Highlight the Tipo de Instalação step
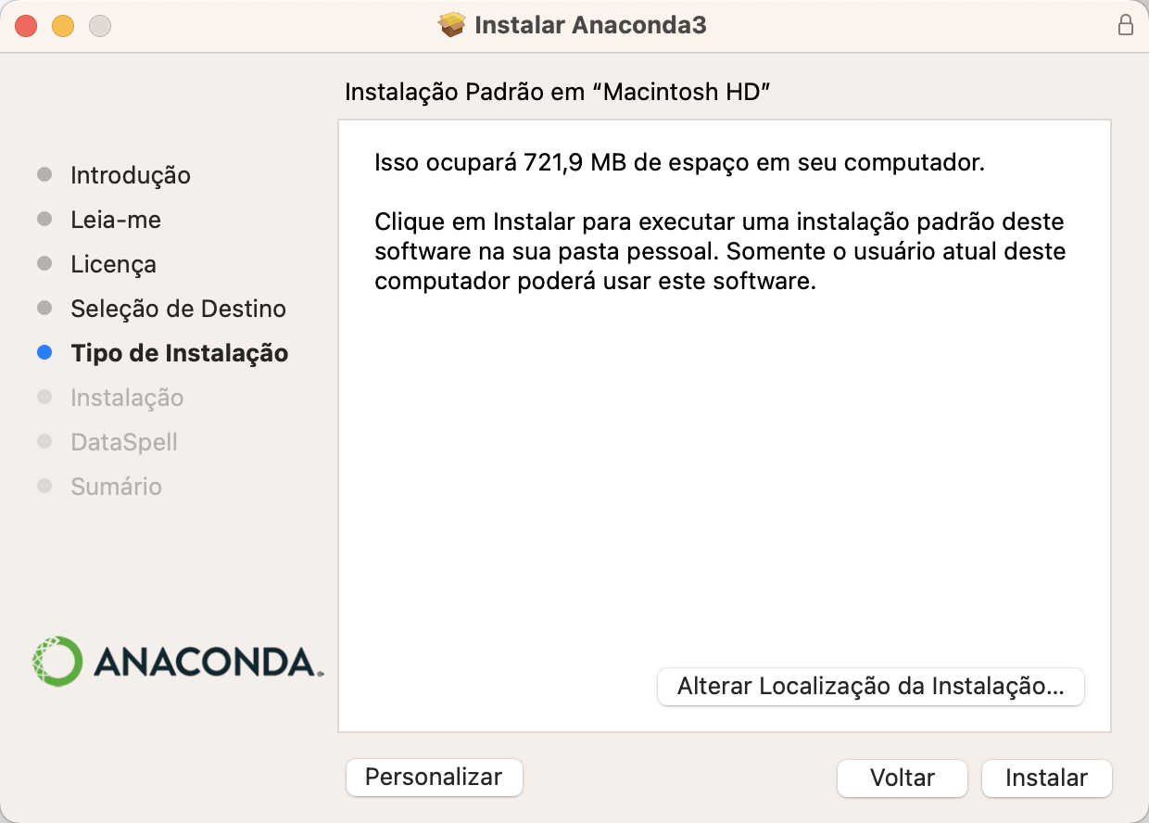The width and height of the screenshot is (1149, 823). tap(179, 352)
